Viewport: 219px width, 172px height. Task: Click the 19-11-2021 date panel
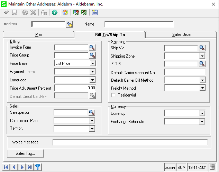pyautogui.click(x=197, y=167)
